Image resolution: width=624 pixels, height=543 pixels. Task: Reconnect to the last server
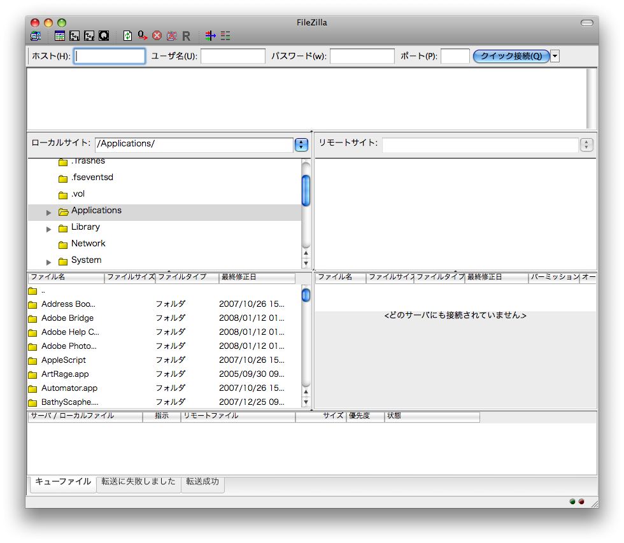[186, 36]
